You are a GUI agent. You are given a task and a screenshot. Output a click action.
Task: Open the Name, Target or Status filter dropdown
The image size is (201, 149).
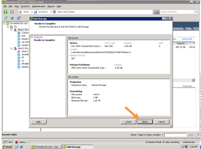pos(162,135)
